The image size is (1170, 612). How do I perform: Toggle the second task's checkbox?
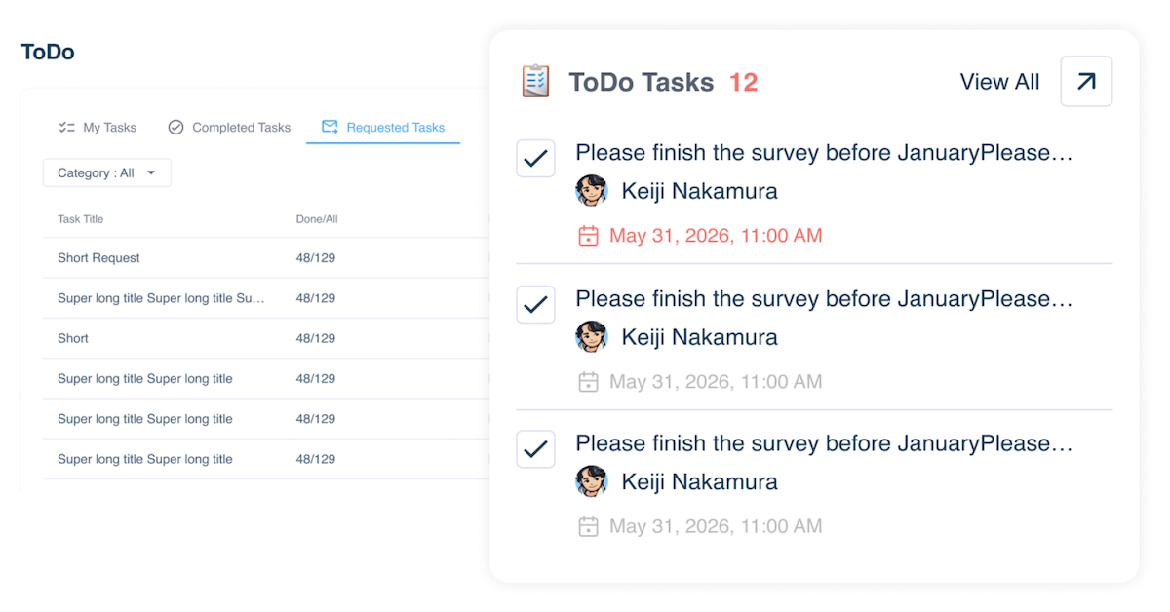535,305
